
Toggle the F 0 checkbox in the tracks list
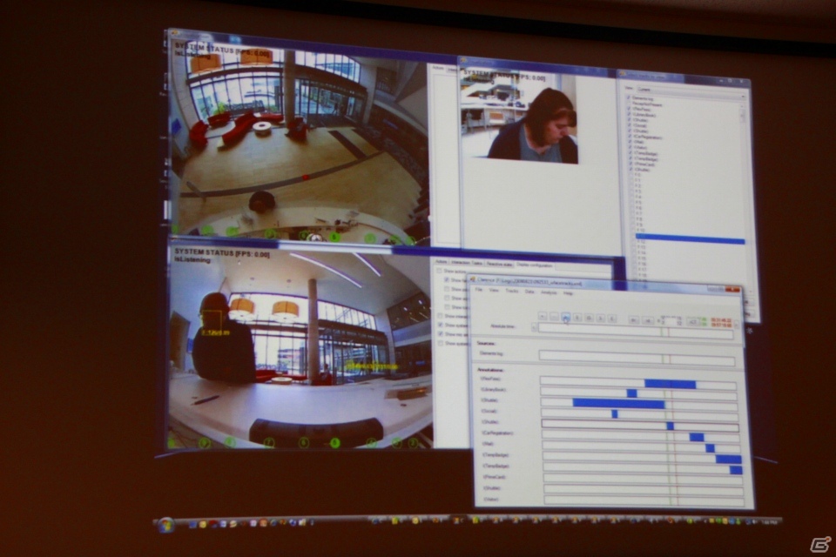(x=632, y=175)
